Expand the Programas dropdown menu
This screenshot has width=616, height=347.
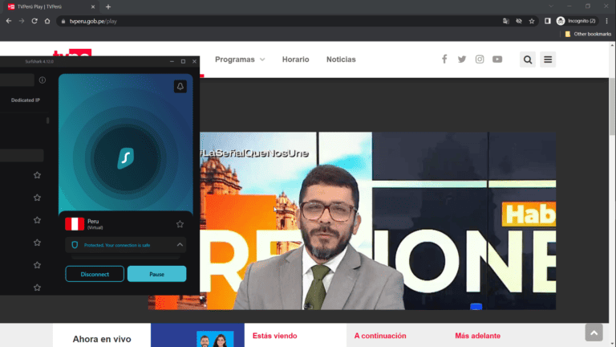click(x=240, y=59)
